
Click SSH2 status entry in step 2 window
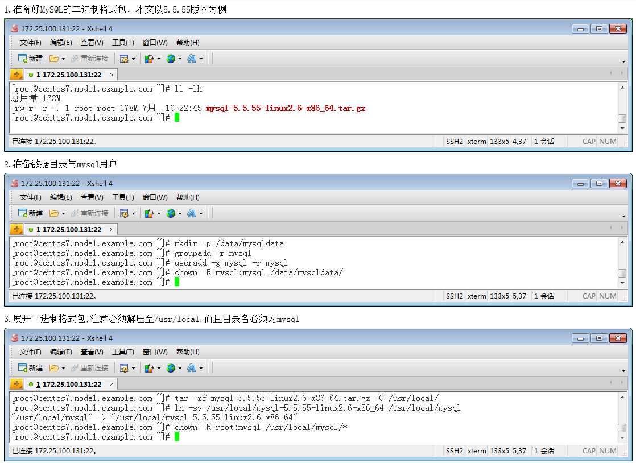(455, 296)
